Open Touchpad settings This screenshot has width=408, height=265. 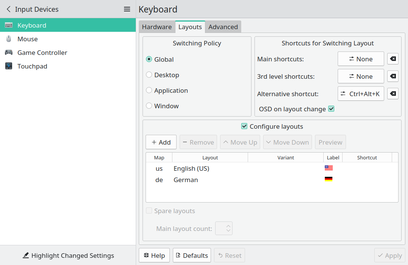click(x=68, y=66)
